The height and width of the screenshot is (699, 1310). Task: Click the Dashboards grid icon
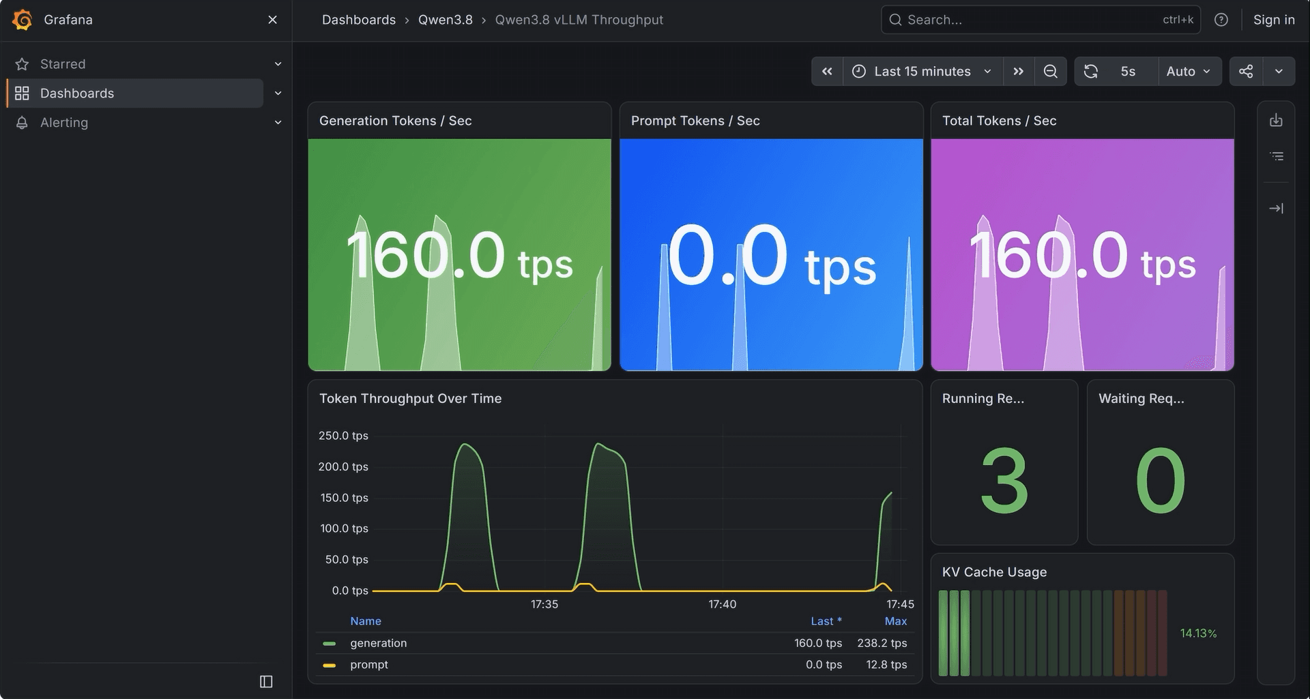click(x=22, y=93)
